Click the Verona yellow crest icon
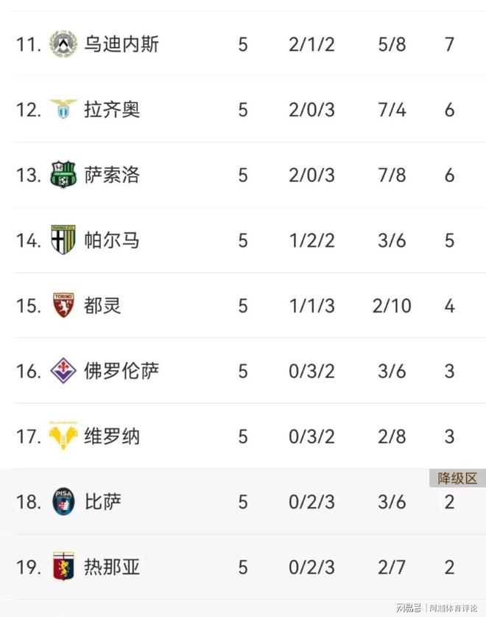Screen dimensions: 486x617 [63, 436]
